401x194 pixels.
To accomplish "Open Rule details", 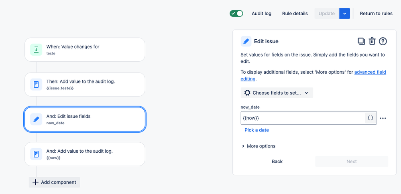I will (x=295, y=14).
